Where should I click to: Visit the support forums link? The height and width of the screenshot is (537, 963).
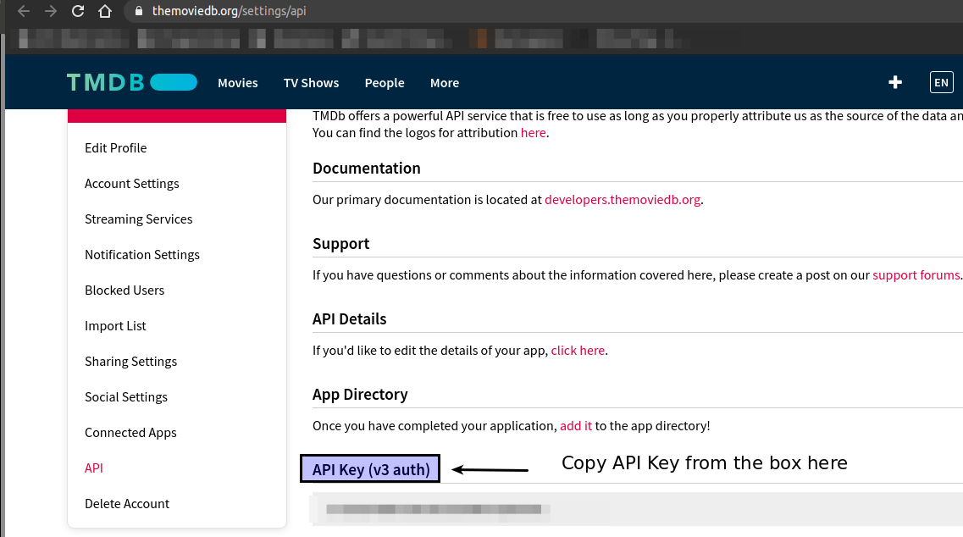point(916,275)
